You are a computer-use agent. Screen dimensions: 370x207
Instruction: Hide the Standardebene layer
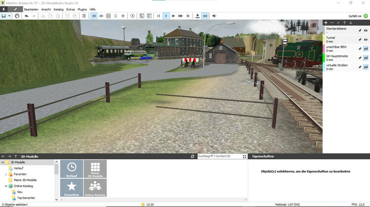pos(366,30)
